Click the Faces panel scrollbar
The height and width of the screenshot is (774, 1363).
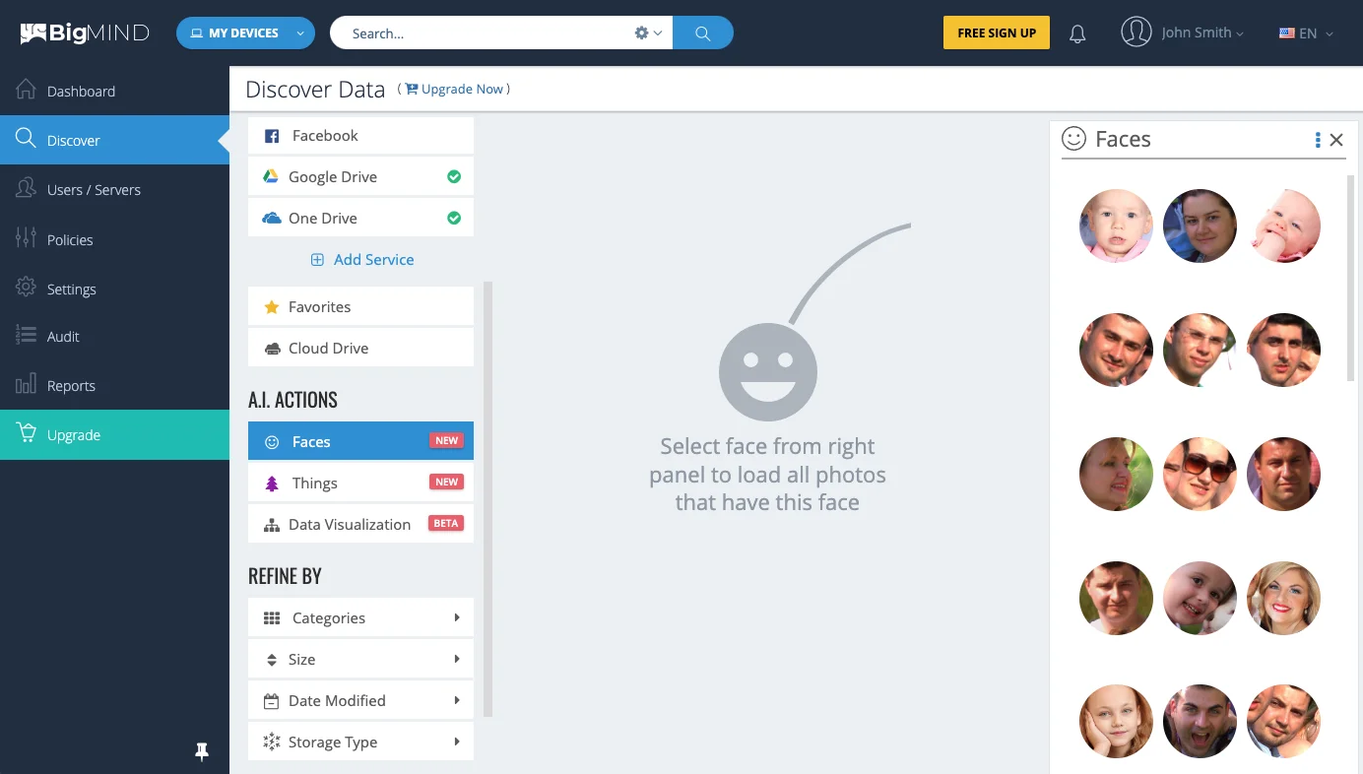(x=1352, y=280)
